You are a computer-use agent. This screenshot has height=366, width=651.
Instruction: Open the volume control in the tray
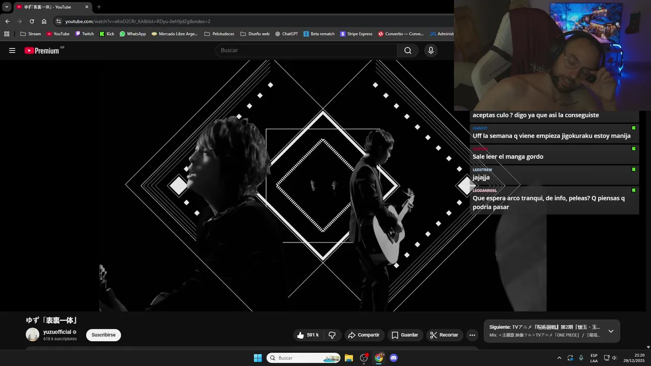click(x=614, y=358)
